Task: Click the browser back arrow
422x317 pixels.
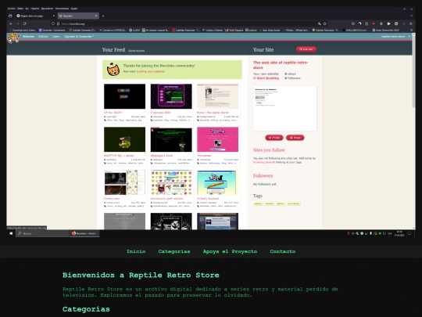Action: 11,23
